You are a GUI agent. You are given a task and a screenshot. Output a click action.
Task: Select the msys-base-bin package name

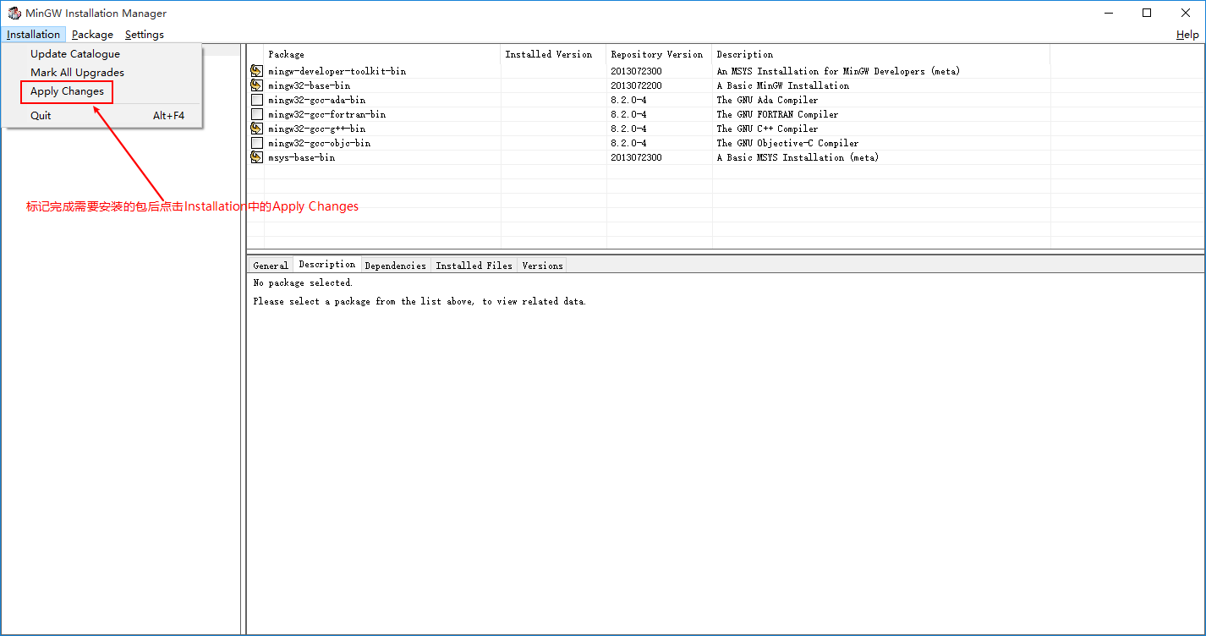(x=301, y=157)
